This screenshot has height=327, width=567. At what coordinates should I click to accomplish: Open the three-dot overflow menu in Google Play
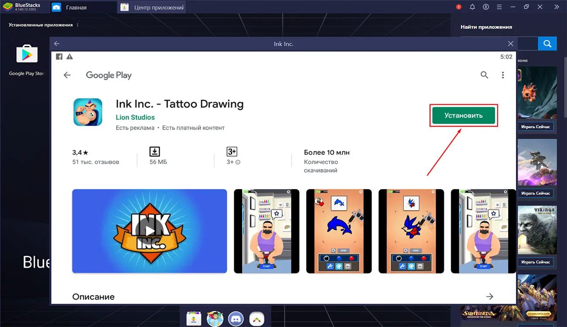click(x=503, y=75)
